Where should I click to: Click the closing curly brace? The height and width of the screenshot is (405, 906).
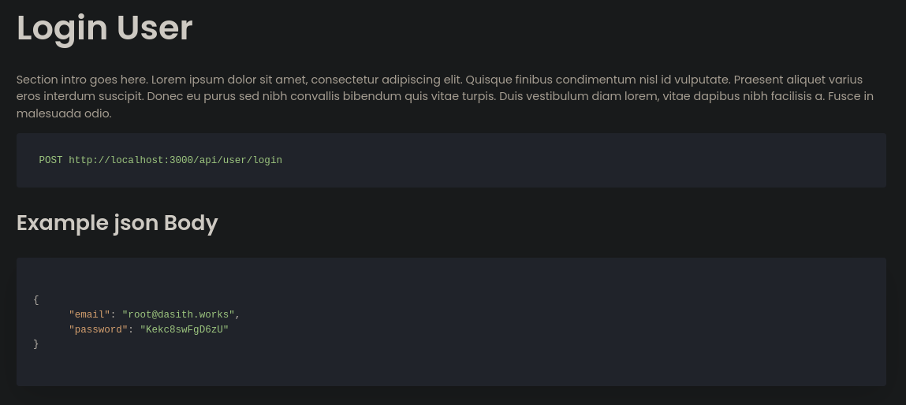tap(35, 344)
